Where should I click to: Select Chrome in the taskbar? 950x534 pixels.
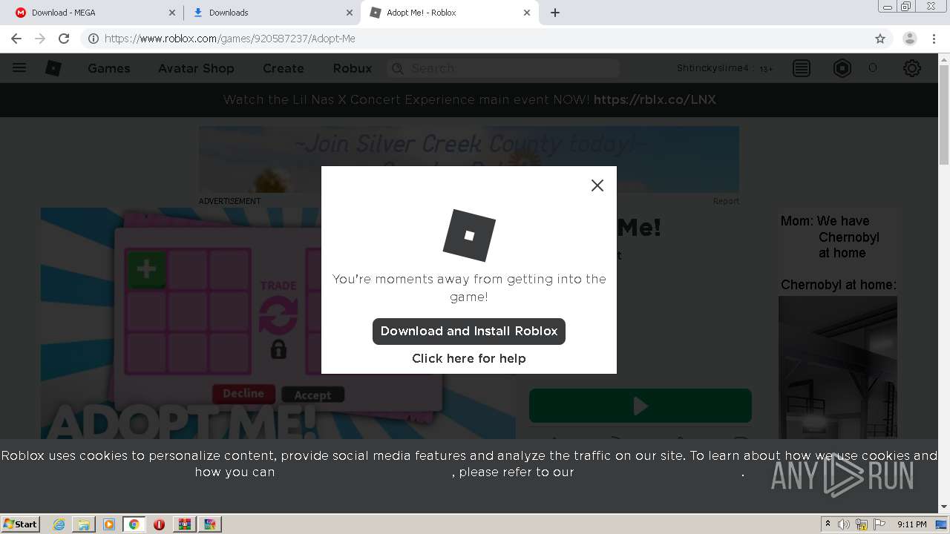point(134,524)
